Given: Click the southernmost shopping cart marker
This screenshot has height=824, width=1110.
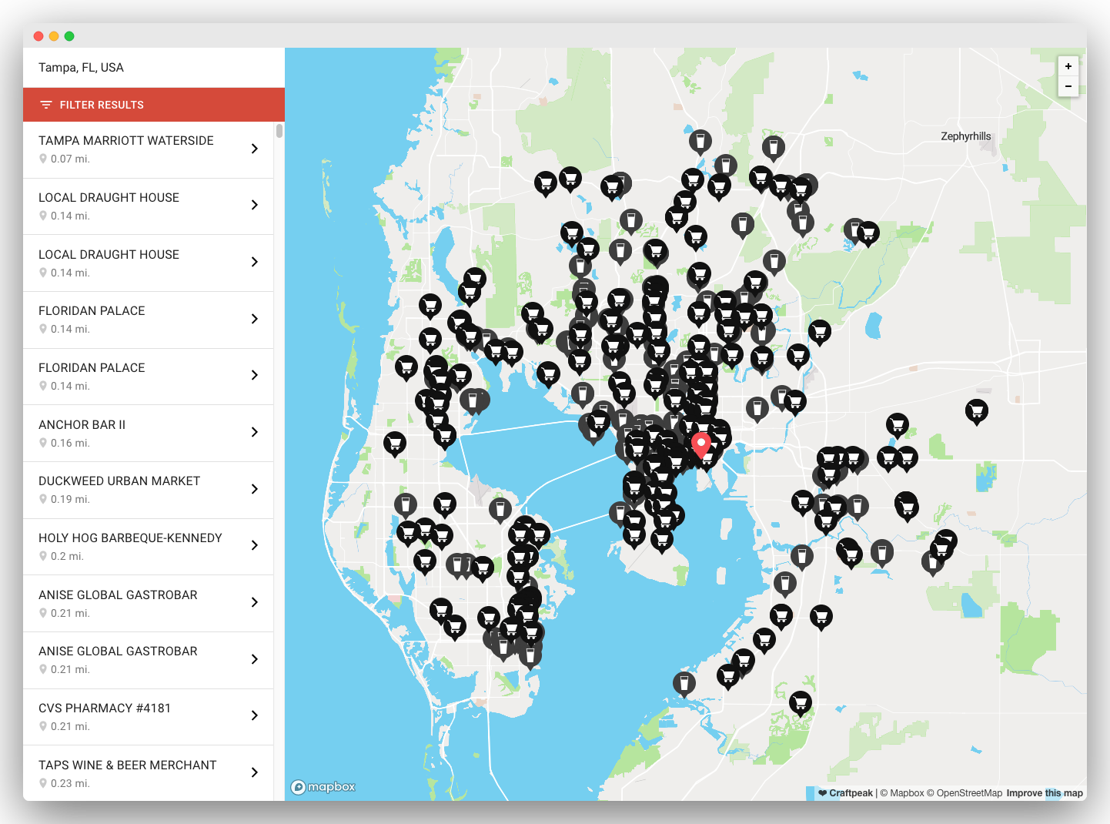Looking at the screenshot, I should (800, 702).
